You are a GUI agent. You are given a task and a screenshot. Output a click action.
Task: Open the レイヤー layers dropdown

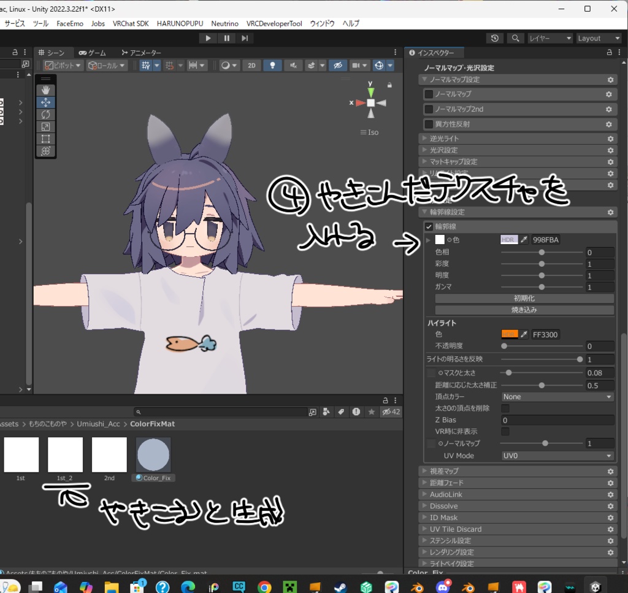[x=550, y=38]
